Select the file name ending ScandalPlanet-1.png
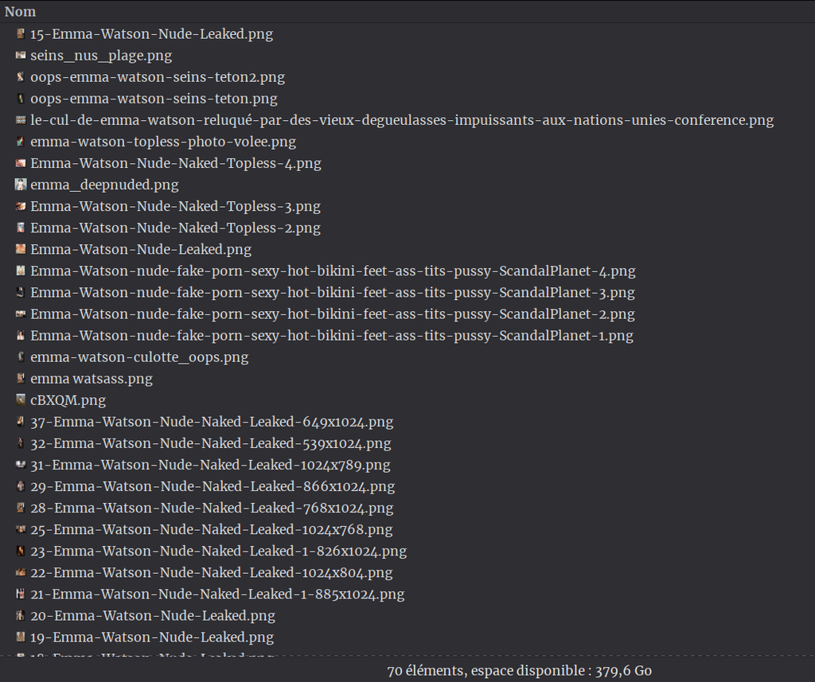Screen dimensions: 815x682 point(332,336)
